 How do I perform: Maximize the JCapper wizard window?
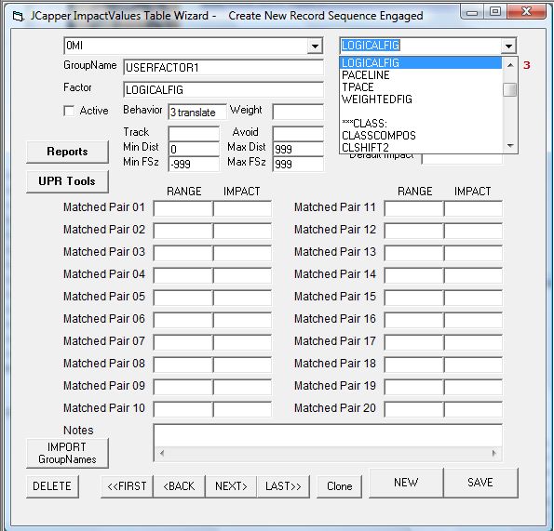[495, 12]
